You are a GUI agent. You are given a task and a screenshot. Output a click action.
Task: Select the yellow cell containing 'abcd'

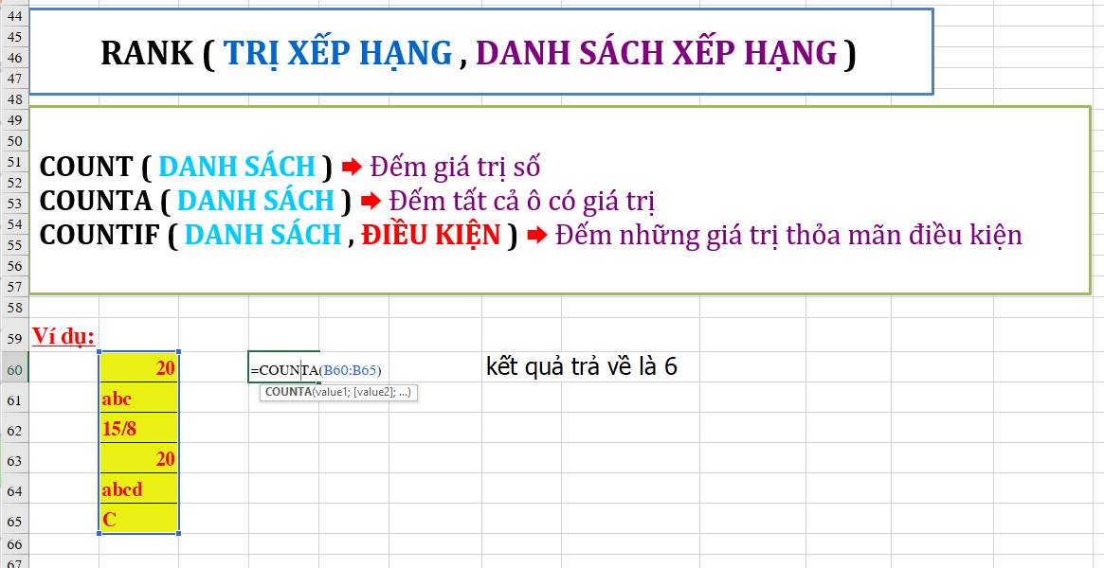tap(138, 489)
